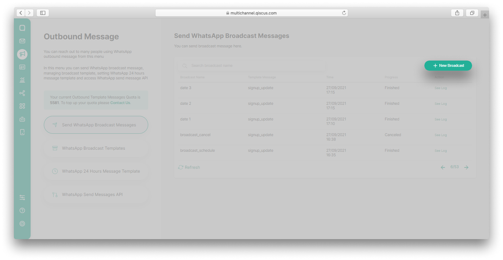View the analytics chart icon in sidebar

(22, 80)
